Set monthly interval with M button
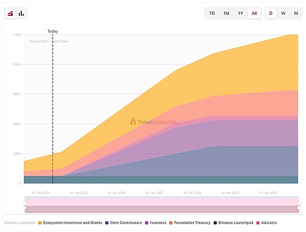 pyautogui.click(x=296, y=13)
